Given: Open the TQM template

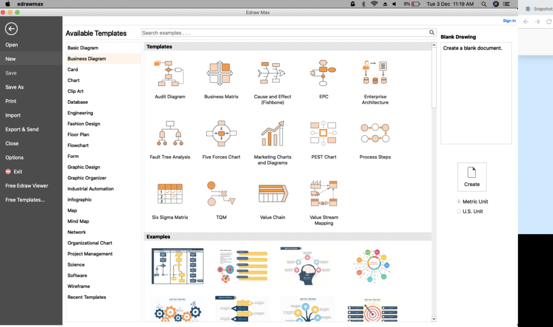Looking at the screenshot, I should click(221, 193).
